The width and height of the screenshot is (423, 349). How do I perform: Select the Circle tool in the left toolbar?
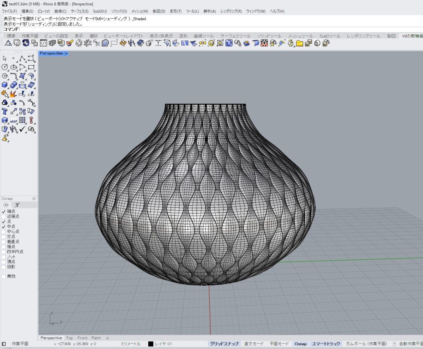tap(5, 67)
